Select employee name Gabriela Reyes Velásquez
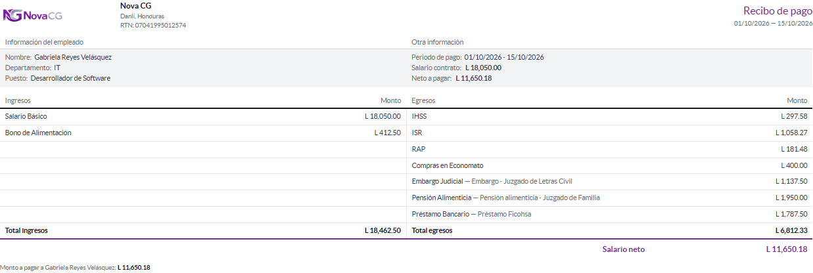 coord(73,57)
